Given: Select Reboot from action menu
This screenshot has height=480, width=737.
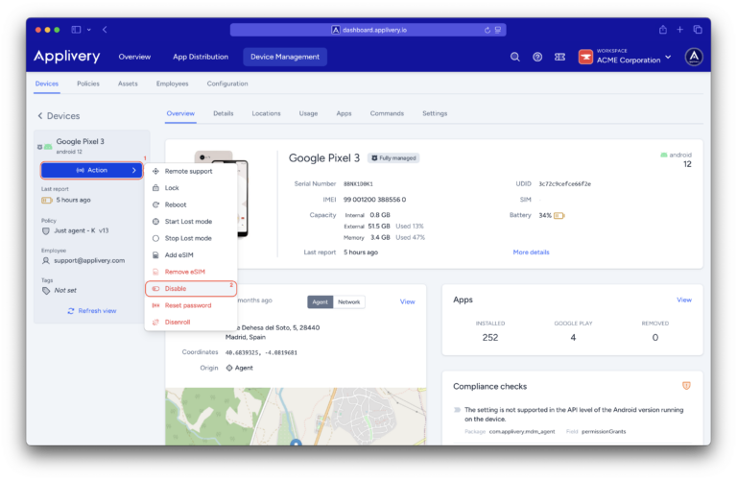Looking at the screenshot, I should tap(191, 204).
